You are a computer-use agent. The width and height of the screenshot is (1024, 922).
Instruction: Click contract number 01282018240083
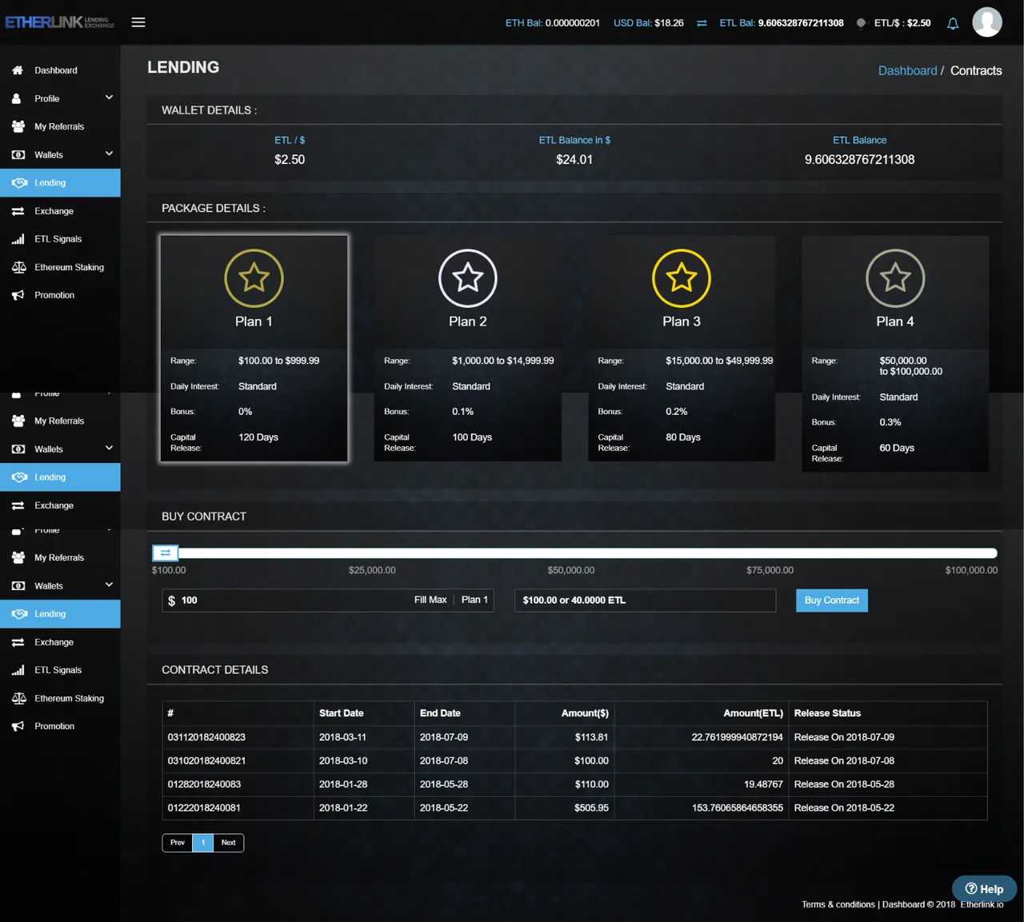[204, 784]
